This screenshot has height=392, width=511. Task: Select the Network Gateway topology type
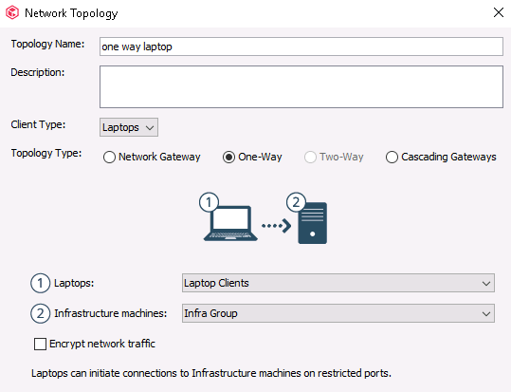[x=109, y=157]
